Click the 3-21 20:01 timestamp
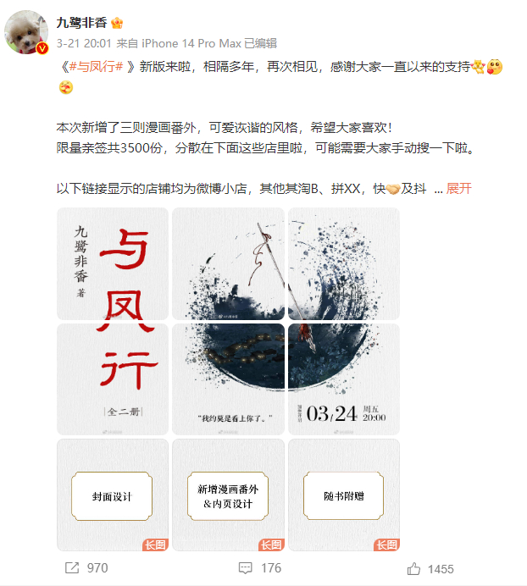The height and width of the screenshot is (586, 527). click(x=84, y=43)
